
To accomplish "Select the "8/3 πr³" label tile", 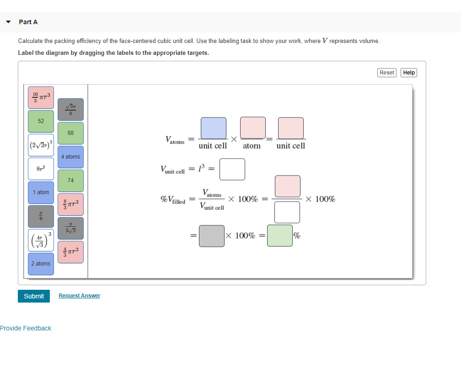I will pos(70,204).
